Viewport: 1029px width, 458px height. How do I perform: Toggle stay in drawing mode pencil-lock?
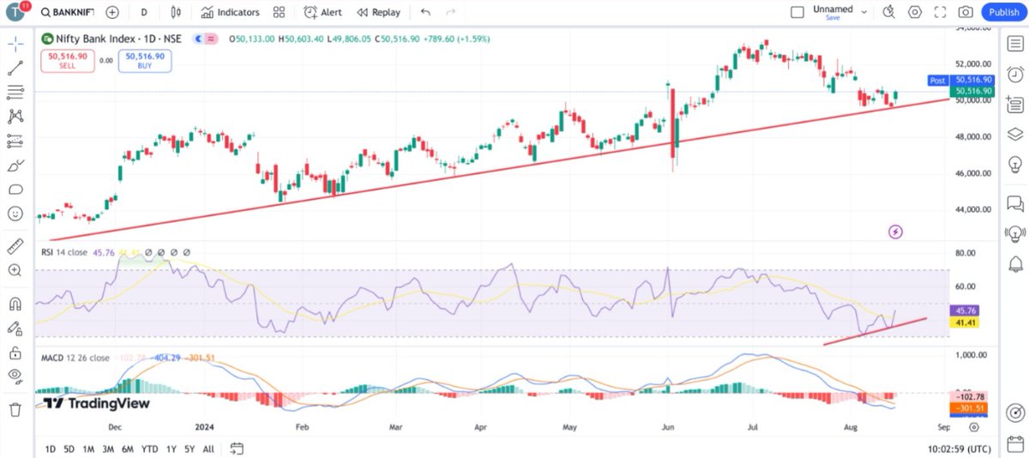(15, 328)
